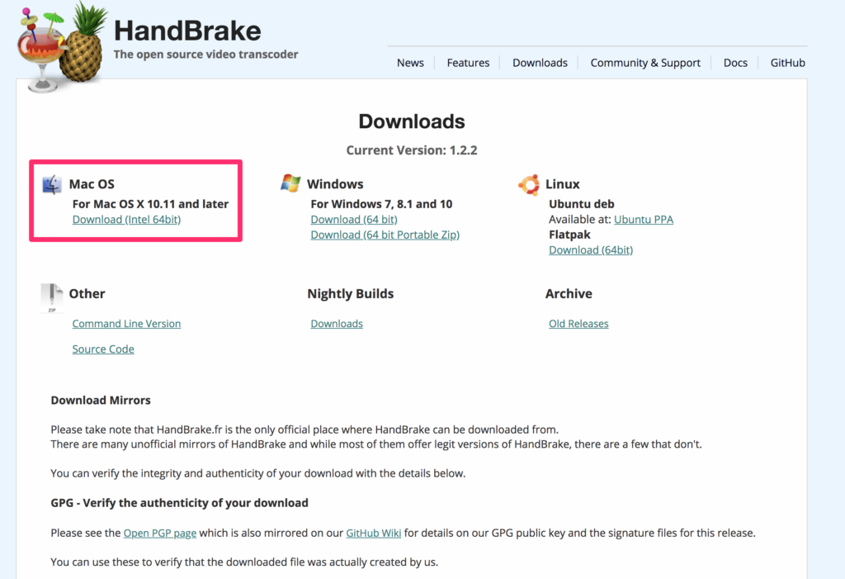Screen dimensions: 845x579
Task: Go to the Features page
Action: 468,63
